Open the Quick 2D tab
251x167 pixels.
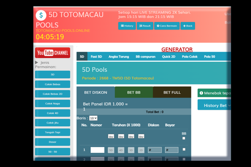(x=169, y=57)
